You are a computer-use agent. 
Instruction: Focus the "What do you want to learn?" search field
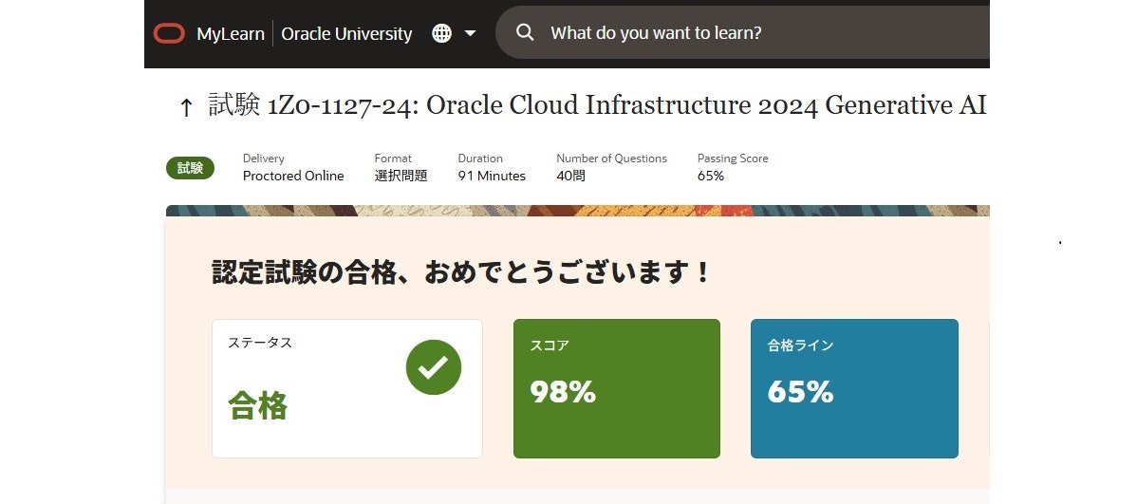tap(742, 32)
